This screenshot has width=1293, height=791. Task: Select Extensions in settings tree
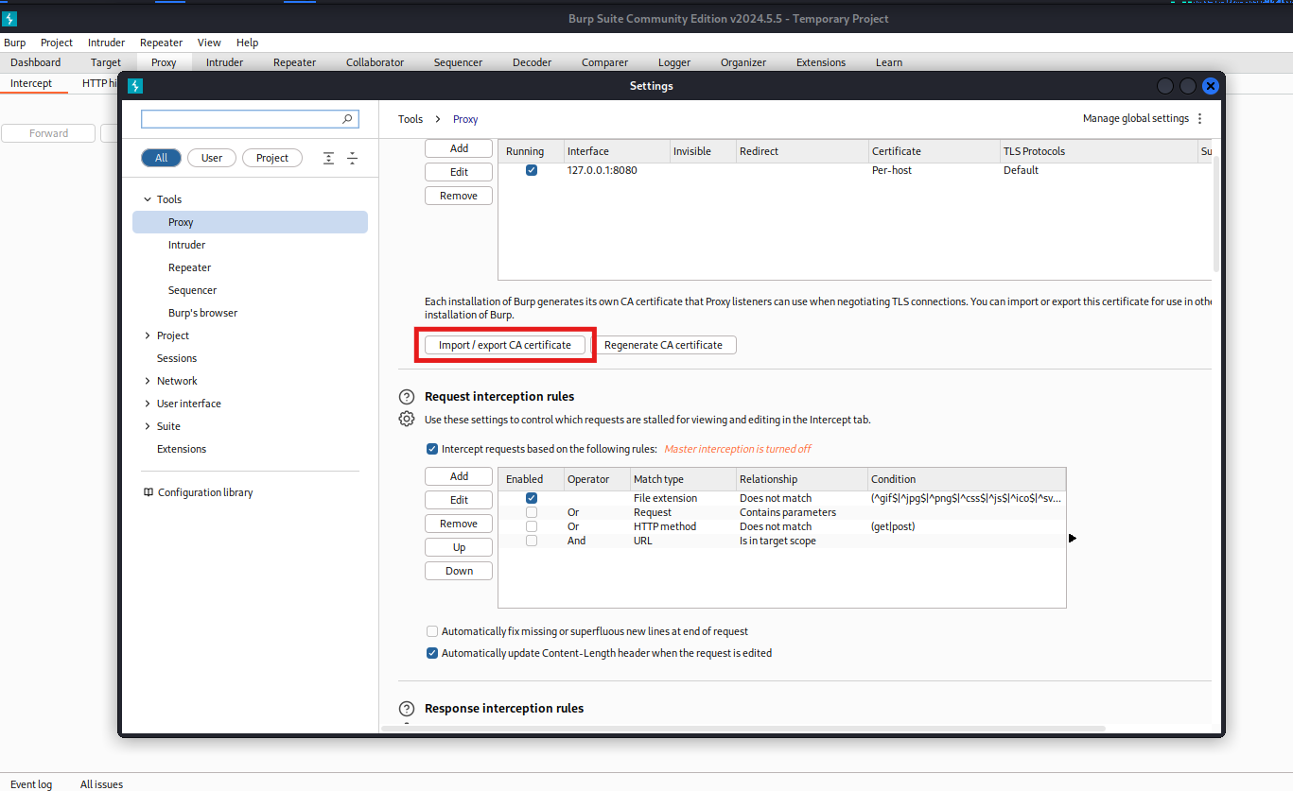click(x=182, y=449)
